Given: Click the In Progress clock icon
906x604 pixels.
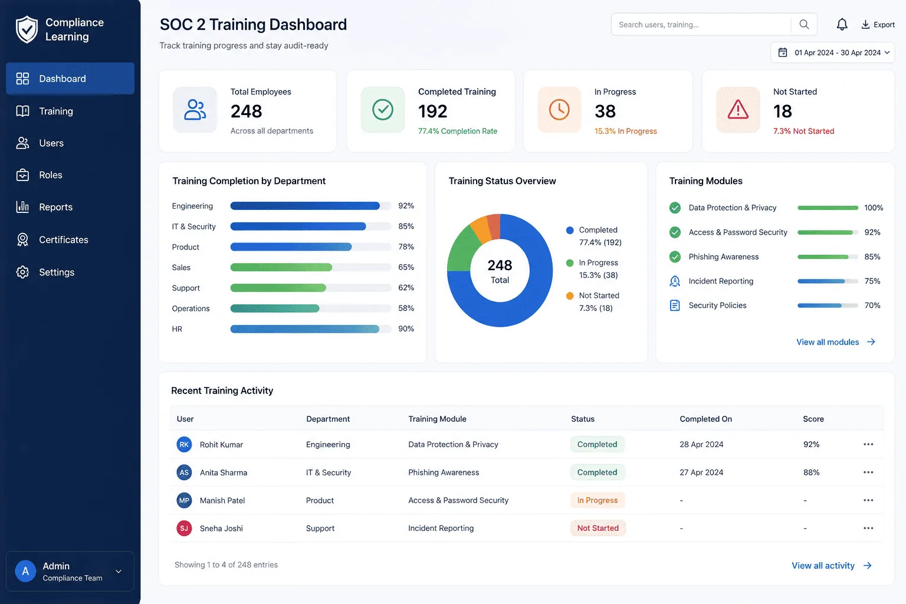Looking at the screenshot, I should coord(559,110).
